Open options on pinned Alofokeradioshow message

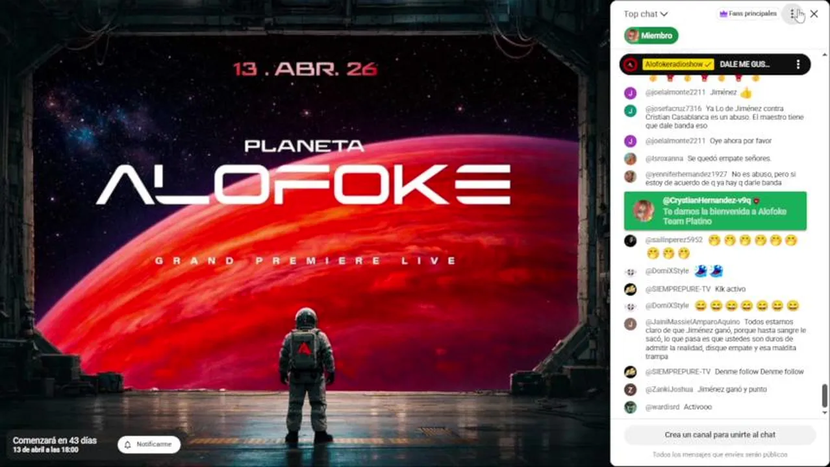(x=798, y=64)
